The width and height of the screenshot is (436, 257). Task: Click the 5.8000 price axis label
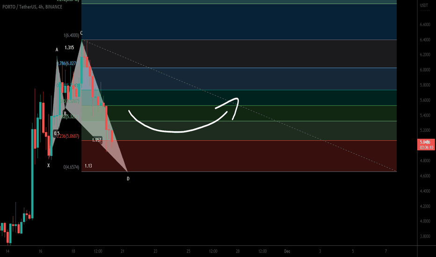click(425, 85)
